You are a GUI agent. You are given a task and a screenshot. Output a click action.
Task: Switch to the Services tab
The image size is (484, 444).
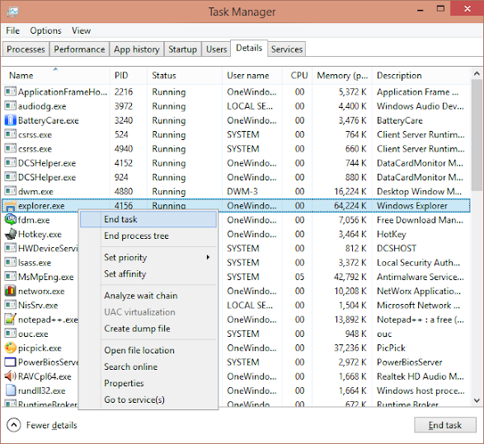click(287, 49)
